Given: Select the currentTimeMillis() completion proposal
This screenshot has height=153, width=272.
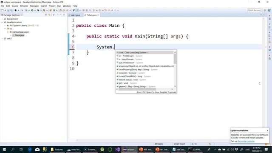Looking at the screenshot, I should pos(144,76).
